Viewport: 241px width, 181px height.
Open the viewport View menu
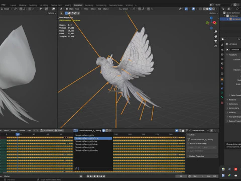tap(86, 9)
